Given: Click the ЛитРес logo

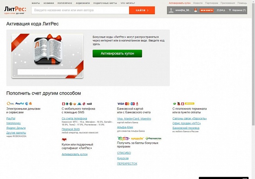Looking at the screenshot, I should tap(15, 10).
